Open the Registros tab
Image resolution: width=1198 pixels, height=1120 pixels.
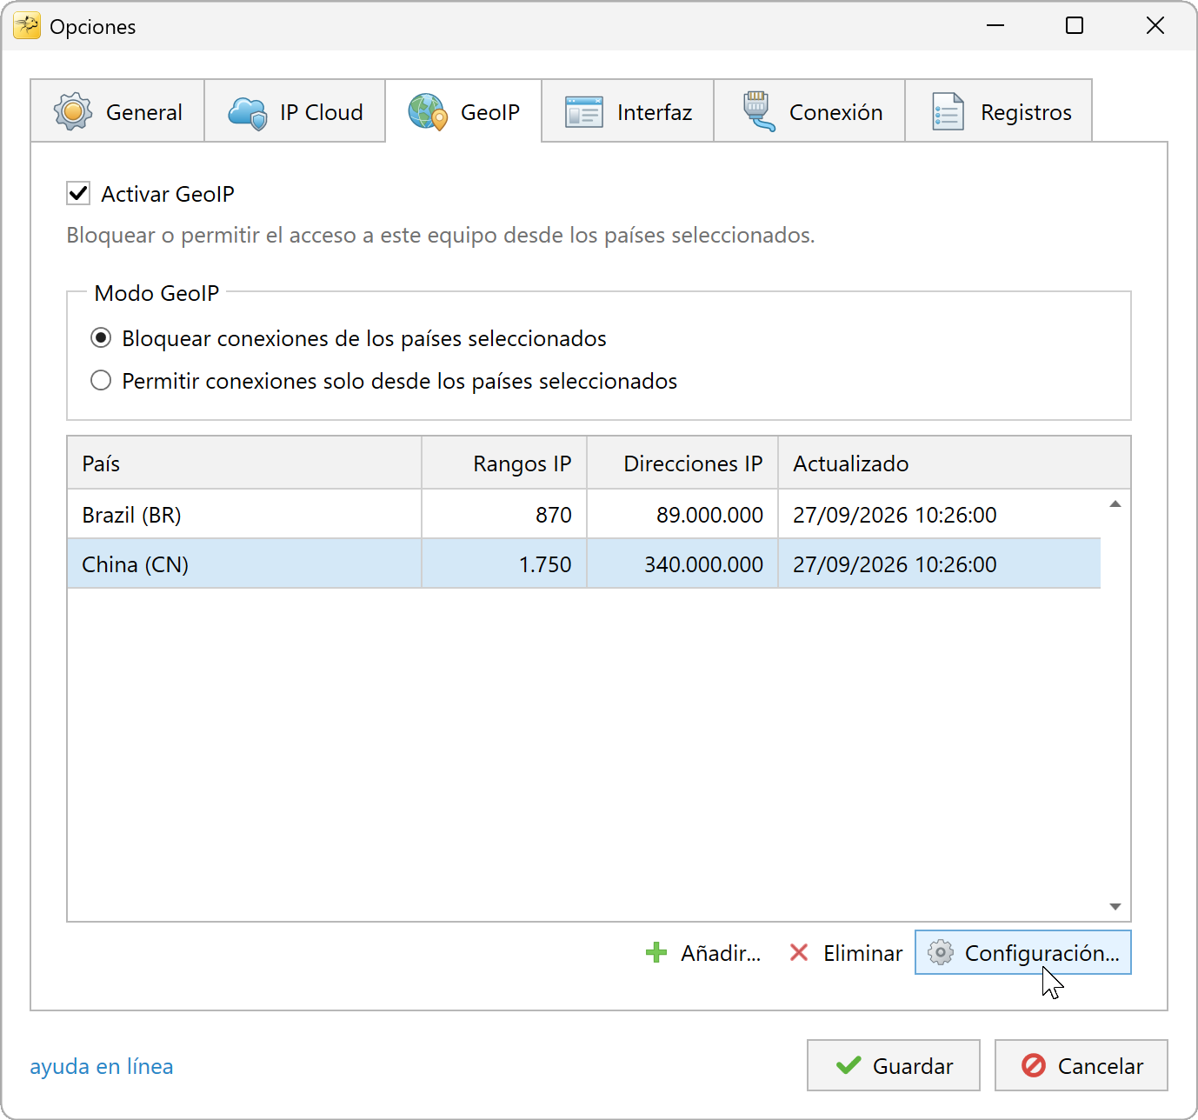coord(999,111)
